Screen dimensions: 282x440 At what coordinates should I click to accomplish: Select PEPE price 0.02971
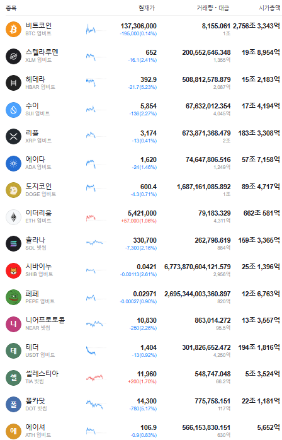(x=145, y=294)
